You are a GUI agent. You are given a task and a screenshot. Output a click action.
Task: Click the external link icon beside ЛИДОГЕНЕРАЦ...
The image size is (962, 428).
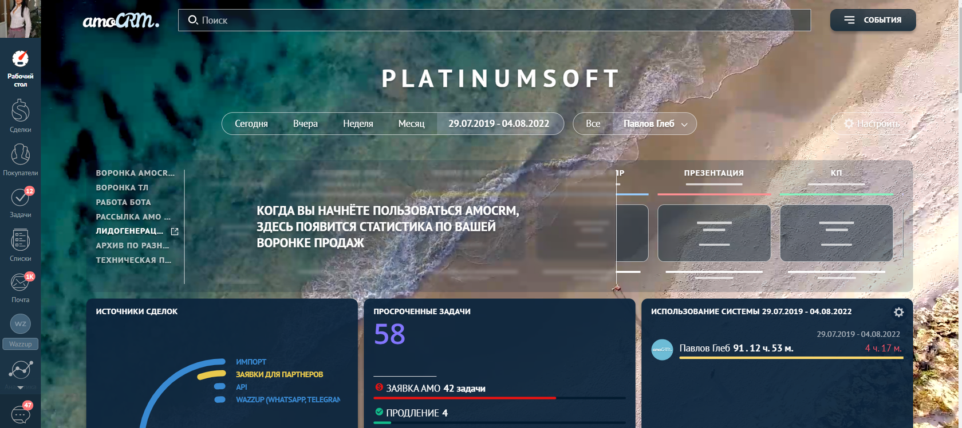coord(175,231)
